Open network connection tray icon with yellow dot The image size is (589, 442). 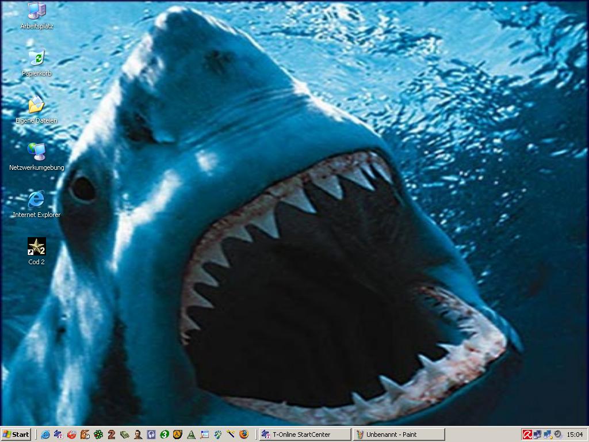point(548,435)
